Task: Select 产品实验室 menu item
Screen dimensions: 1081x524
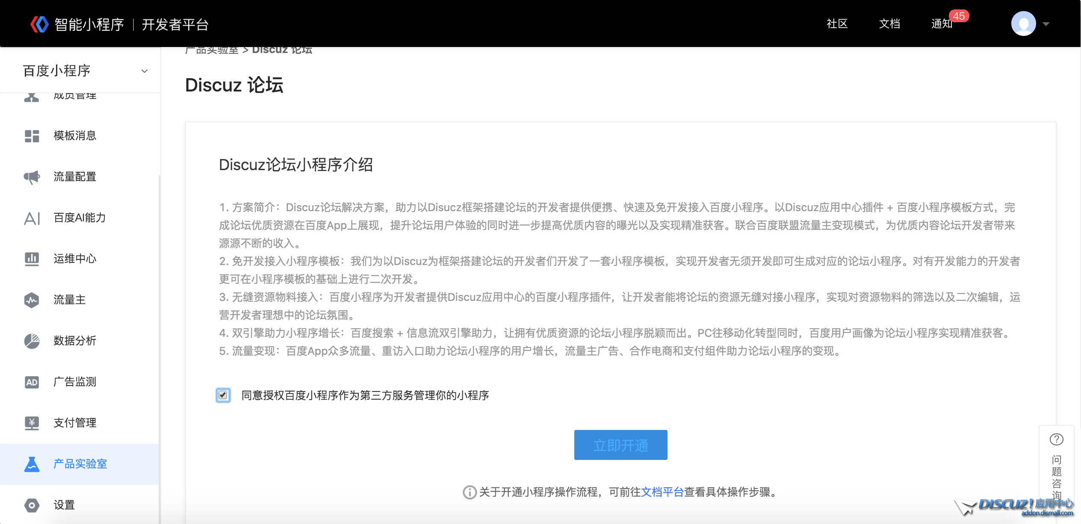Action: (80, 464)
